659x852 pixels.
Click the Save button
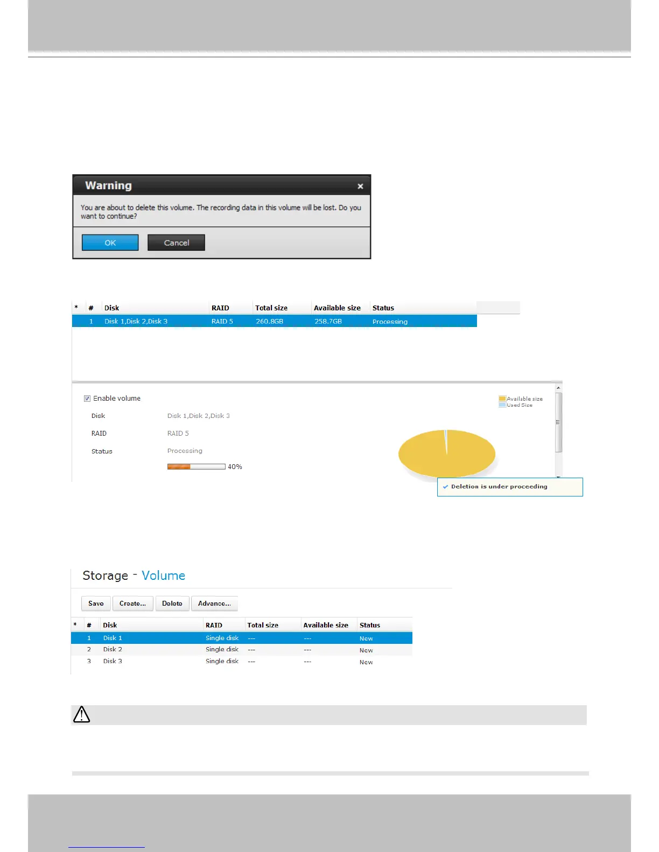click(x=96, y=603)
